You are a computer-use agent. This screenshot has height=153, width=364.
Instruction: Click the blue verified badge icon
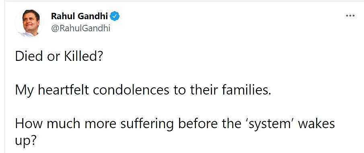coord(115,16)
